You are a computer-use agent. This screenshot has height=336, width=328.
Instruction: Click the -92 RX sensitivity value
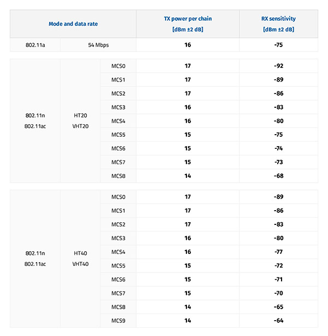[278, 66]
